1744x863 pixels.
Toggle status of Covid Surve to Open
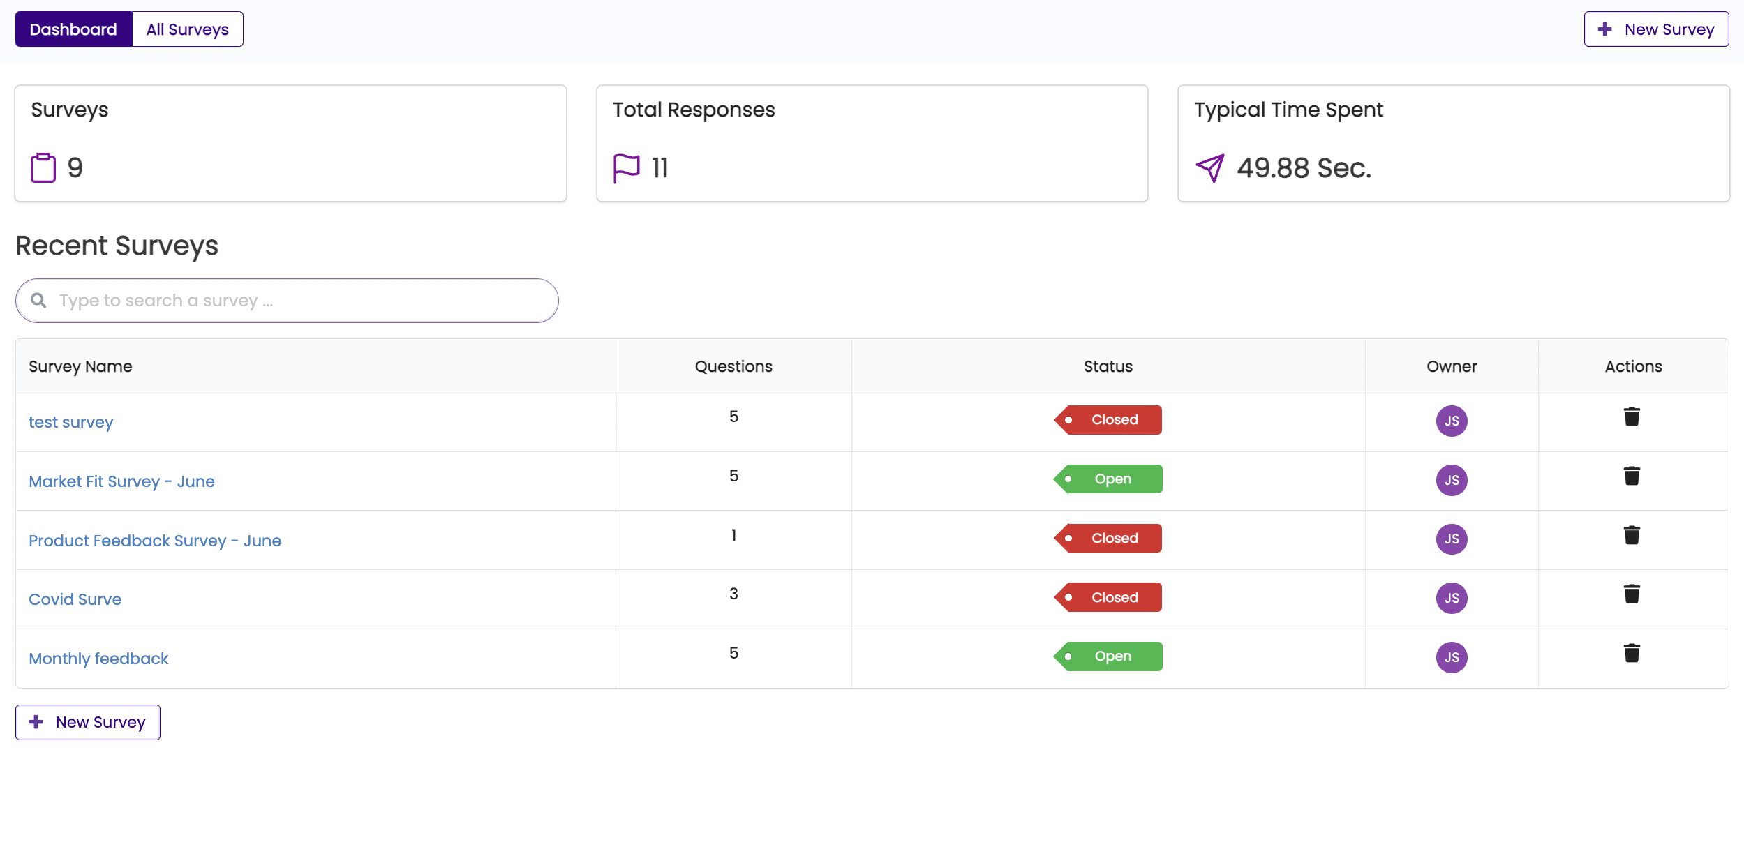coord(1109,597)
